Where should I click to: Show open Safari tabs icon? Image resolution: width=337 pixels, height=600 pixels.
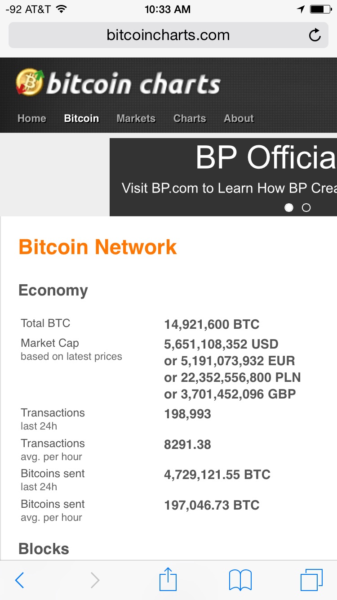click(x=311, y=580)
